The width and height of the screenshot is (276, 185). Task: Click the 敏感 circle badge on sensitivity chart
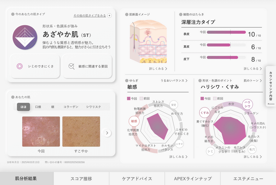coord(134,121)
